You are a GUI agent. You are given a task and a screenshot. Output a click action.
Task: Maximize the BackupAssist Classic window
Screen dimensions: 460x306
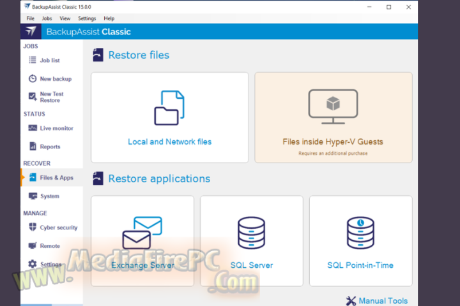388,7
